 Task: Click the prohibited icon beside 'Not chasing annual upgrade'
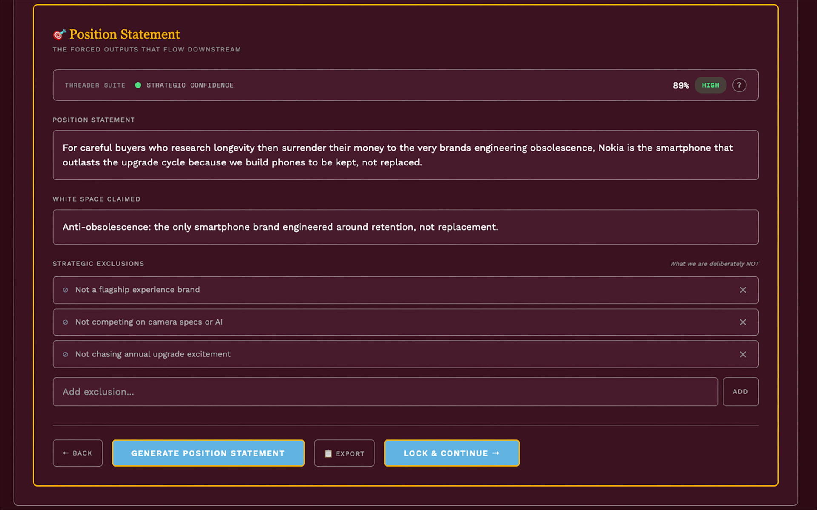tap(66, 354)
